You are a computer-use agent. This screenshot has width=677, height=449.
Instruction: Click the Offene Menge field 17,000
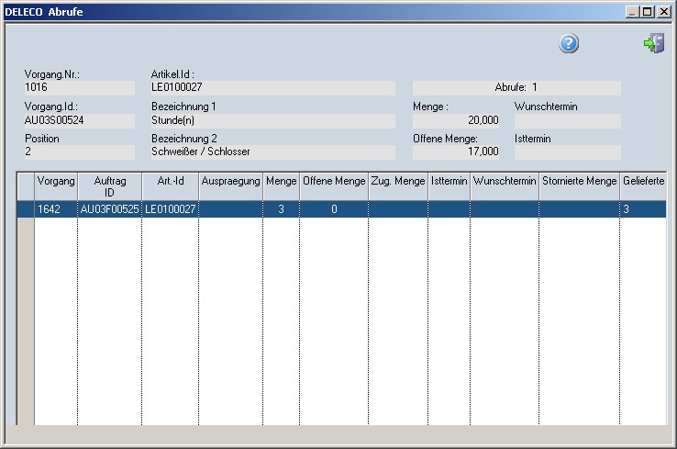pyautogui.click(x=457, y=152)
